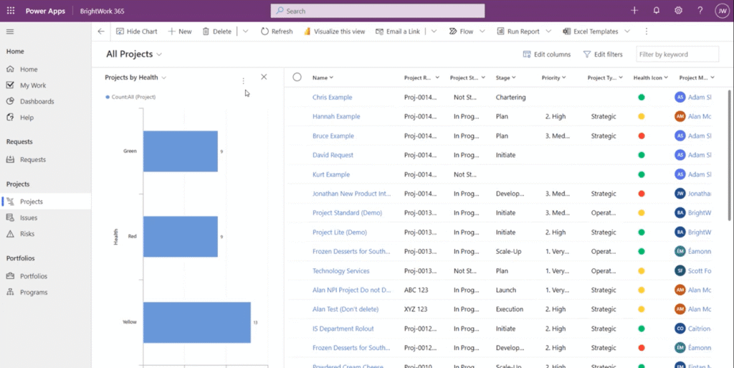
Task: Open Dashboards in the sidebar
Action: 37,101
